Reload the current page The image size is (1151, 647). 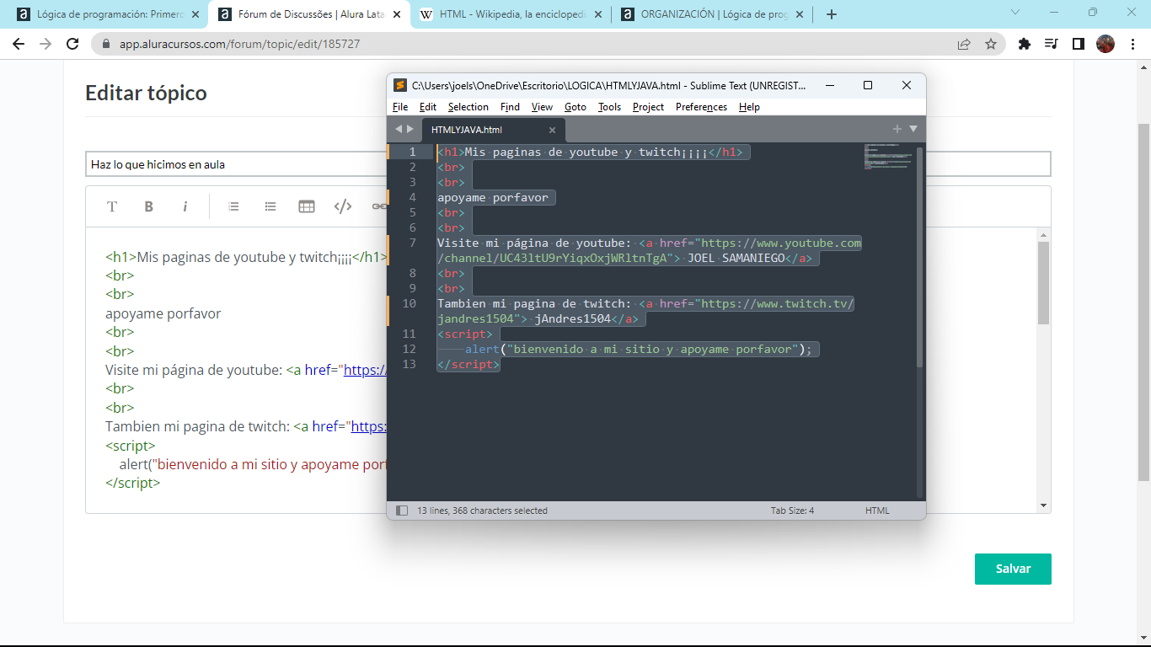72,44
